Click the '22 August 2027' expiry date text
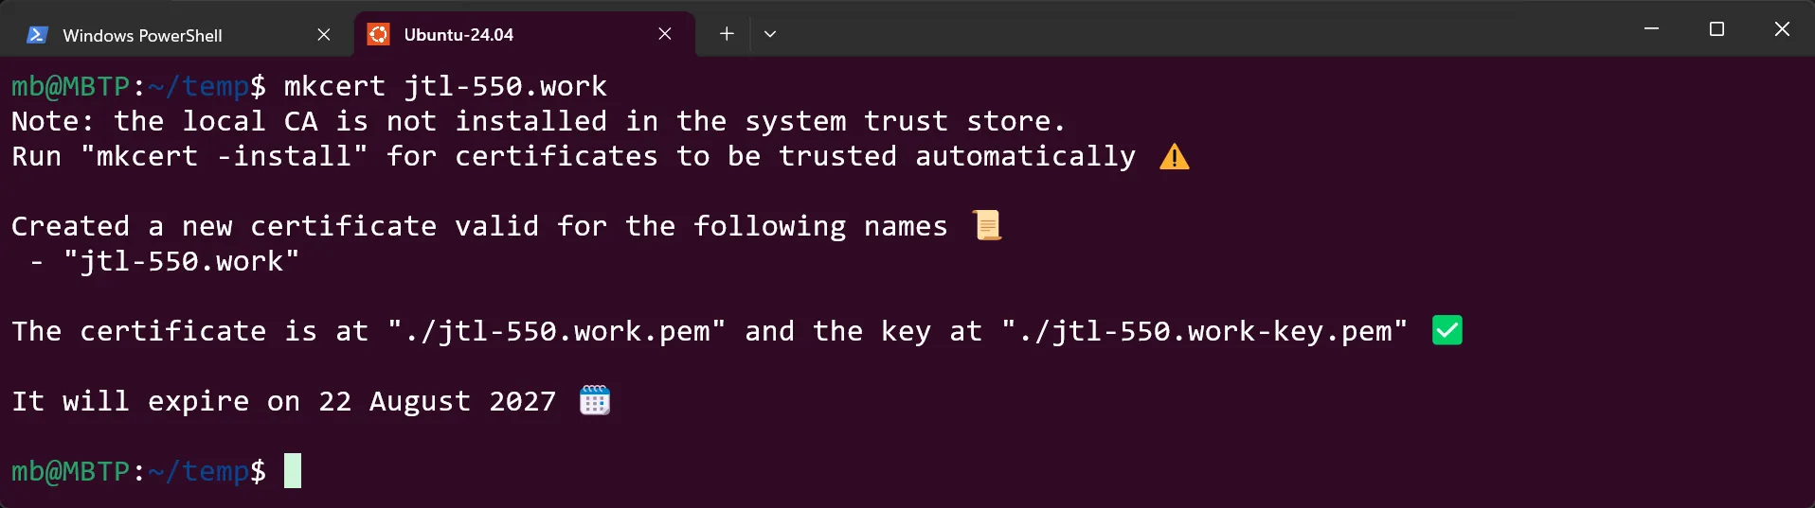 coord(437,401)
